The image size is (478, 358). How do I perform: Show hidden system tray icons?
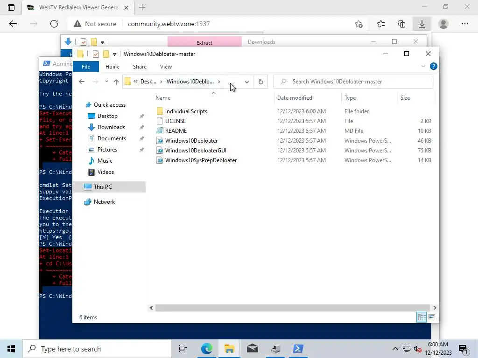(395, 349)
